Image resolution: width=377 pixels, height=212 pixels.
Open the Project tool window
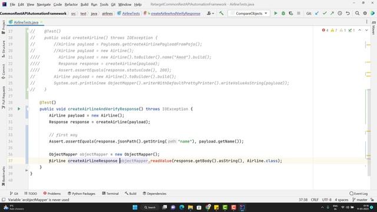point(4,27)
